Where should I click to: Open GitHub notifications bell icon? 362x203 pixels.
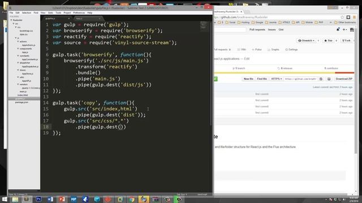pos(338,29)
